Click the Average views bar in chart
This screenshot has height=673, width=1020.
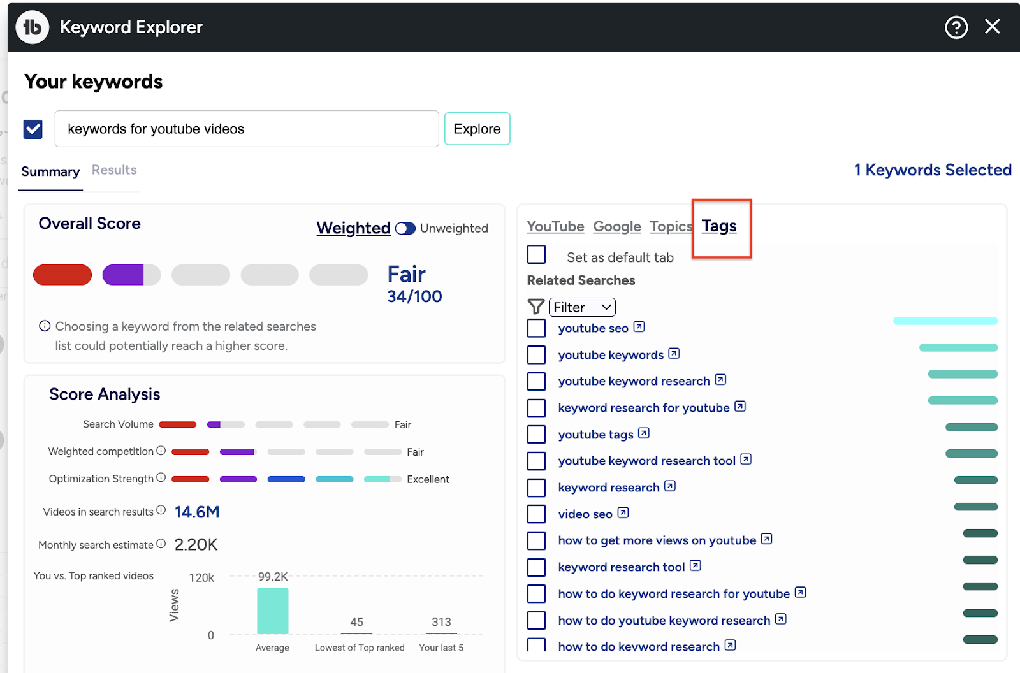[273, 611]
